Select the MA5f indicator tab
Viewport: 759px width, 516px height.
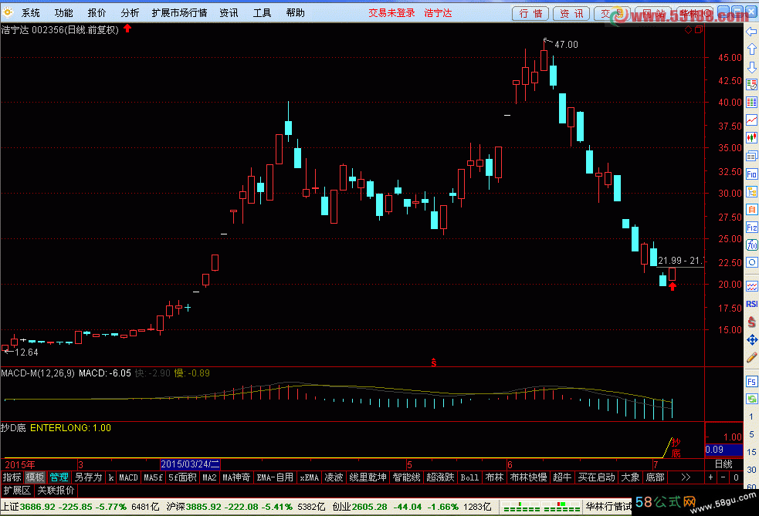[153, 477]
